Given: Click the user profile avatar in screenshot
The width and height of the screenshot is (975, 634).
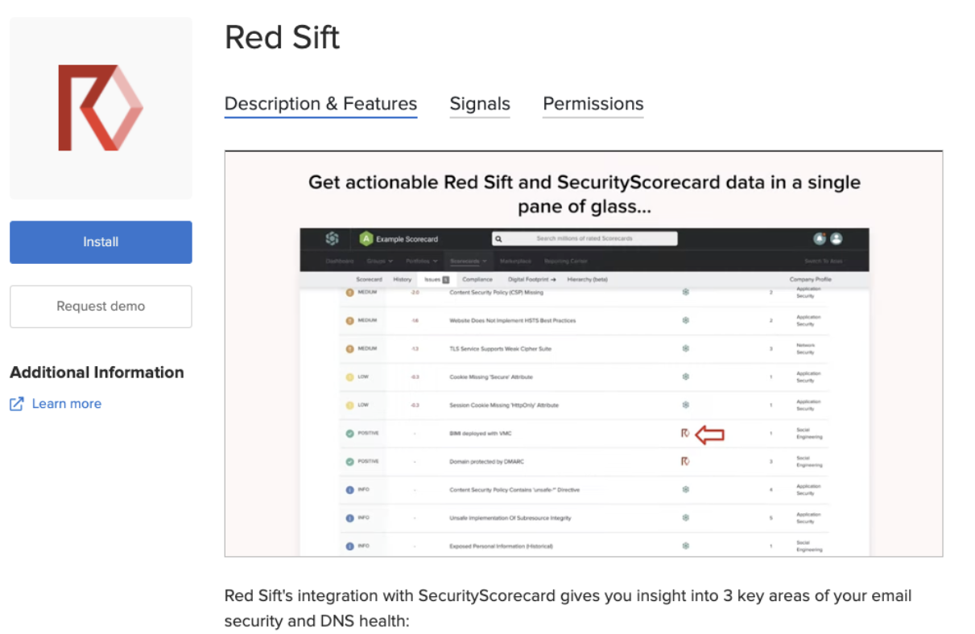Looking at the screenshot, I should [x=837, y=239].
